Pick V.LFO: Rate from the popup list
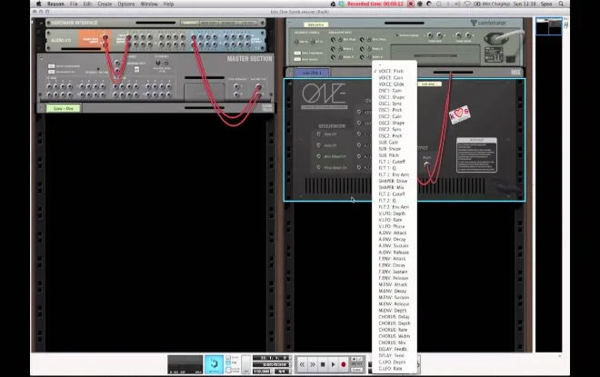 (x=395, y=220)
